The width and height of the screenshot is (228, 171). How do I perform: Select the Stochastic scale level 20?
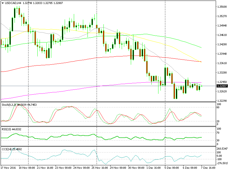pyautogui.click(x=218, y=121)
